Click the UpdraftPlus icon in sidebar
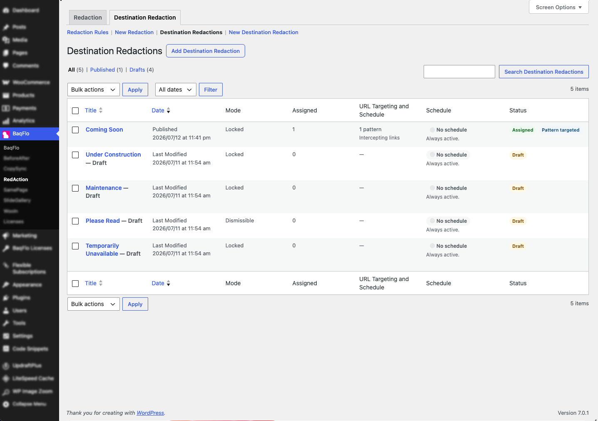The image size is (598, 421). point(6,366)
